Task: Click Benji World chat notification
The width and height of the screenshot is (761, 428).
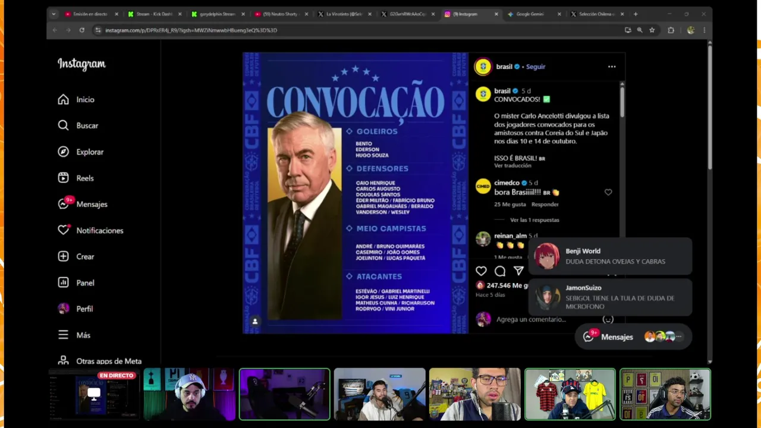Action: pos(611,256)
